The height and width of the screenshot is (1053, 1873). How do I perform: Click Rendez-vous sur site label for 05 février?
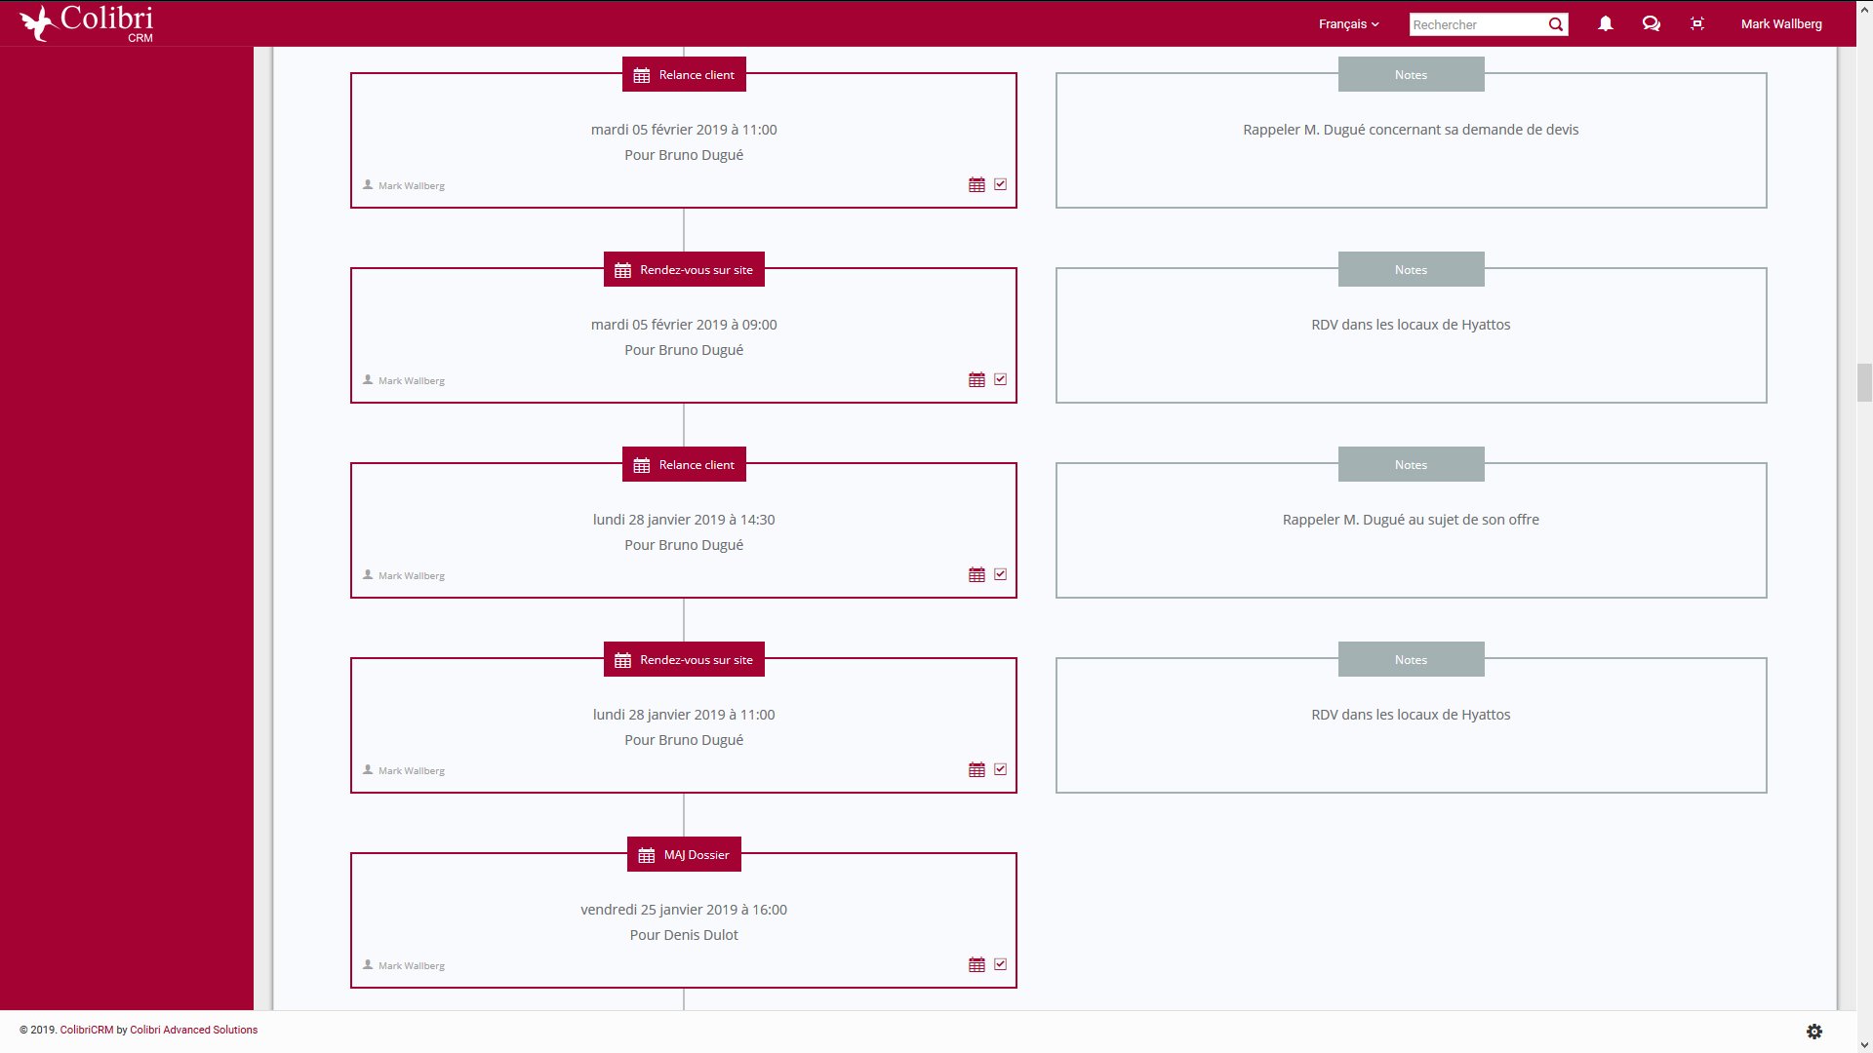point(684,270)
